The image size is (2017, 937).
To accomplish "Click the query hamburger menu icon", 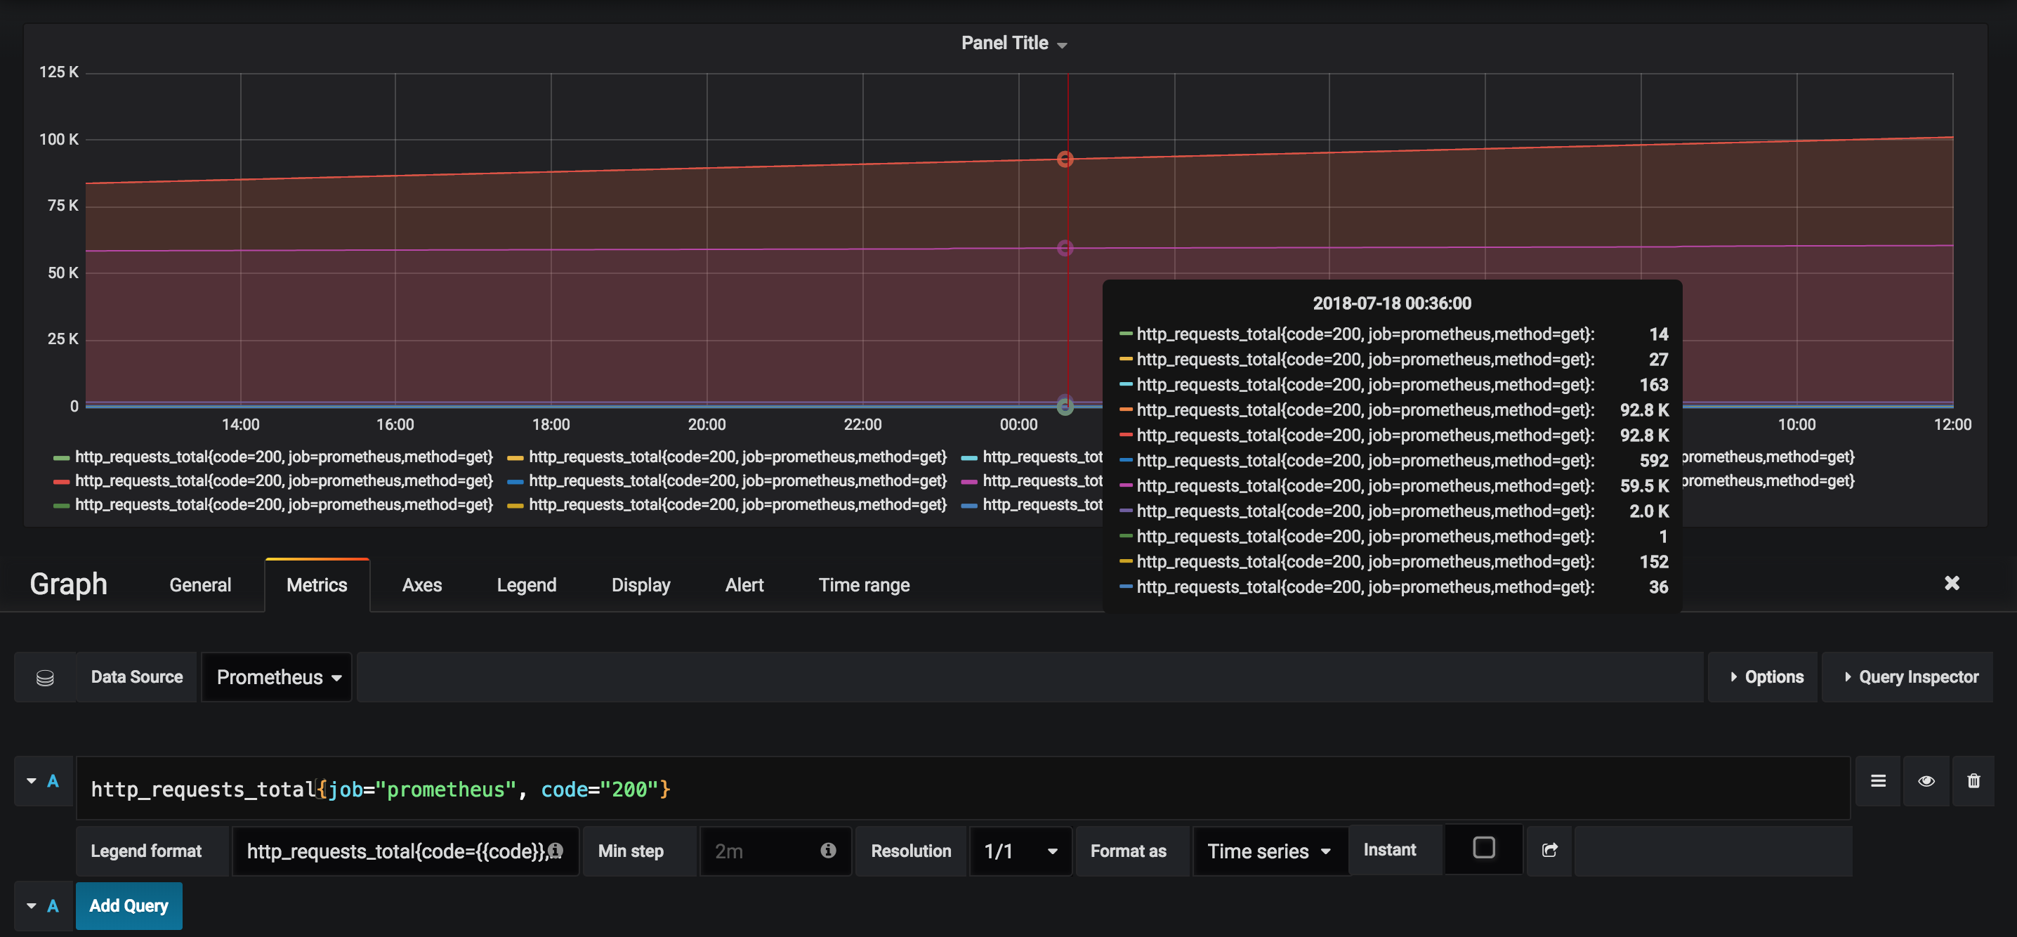I will point(1878,781).
